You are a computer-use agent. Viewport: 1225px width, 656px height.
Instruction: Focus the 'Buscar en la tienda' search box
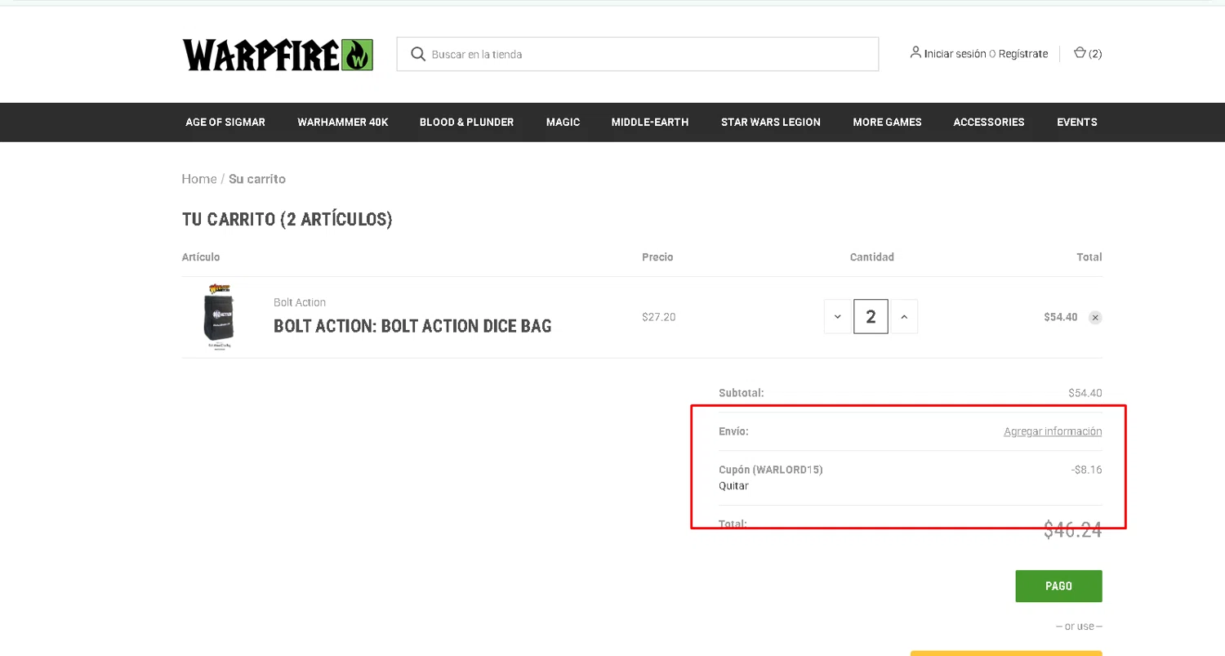(638, 54)
